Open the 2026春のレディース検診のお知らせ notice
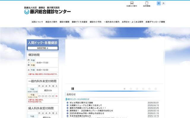 (x=91, y=111)
